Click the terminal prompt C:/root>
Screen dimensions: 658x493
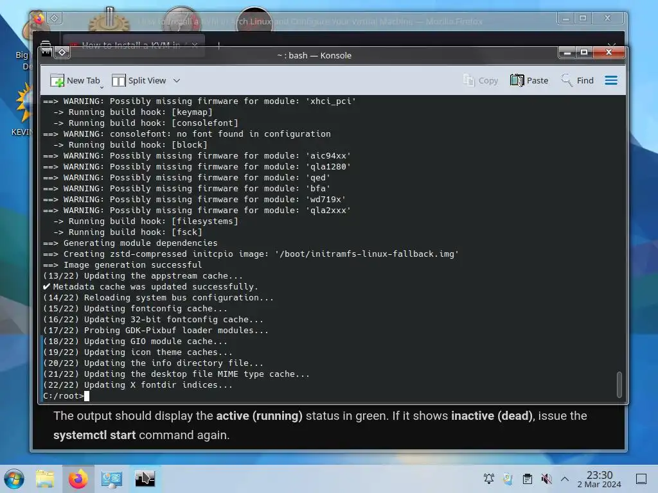(64, 395)
